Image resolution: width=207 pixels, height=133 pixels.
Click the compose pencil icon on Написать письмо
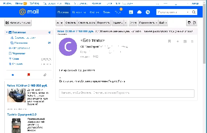[x=7, y=23]
